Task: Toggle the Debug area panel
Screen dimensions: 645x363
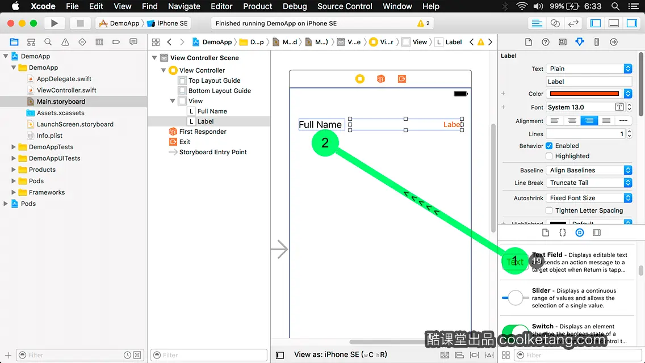Action: tap(614, 23)
